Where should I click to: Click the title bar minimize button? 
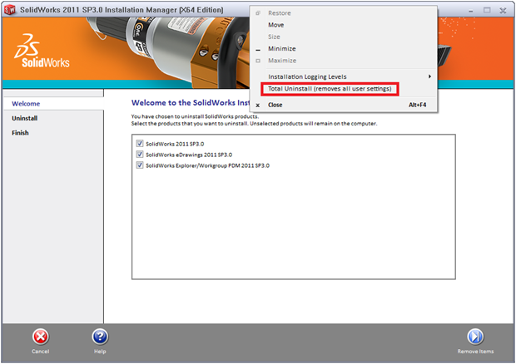pos(471,11)
